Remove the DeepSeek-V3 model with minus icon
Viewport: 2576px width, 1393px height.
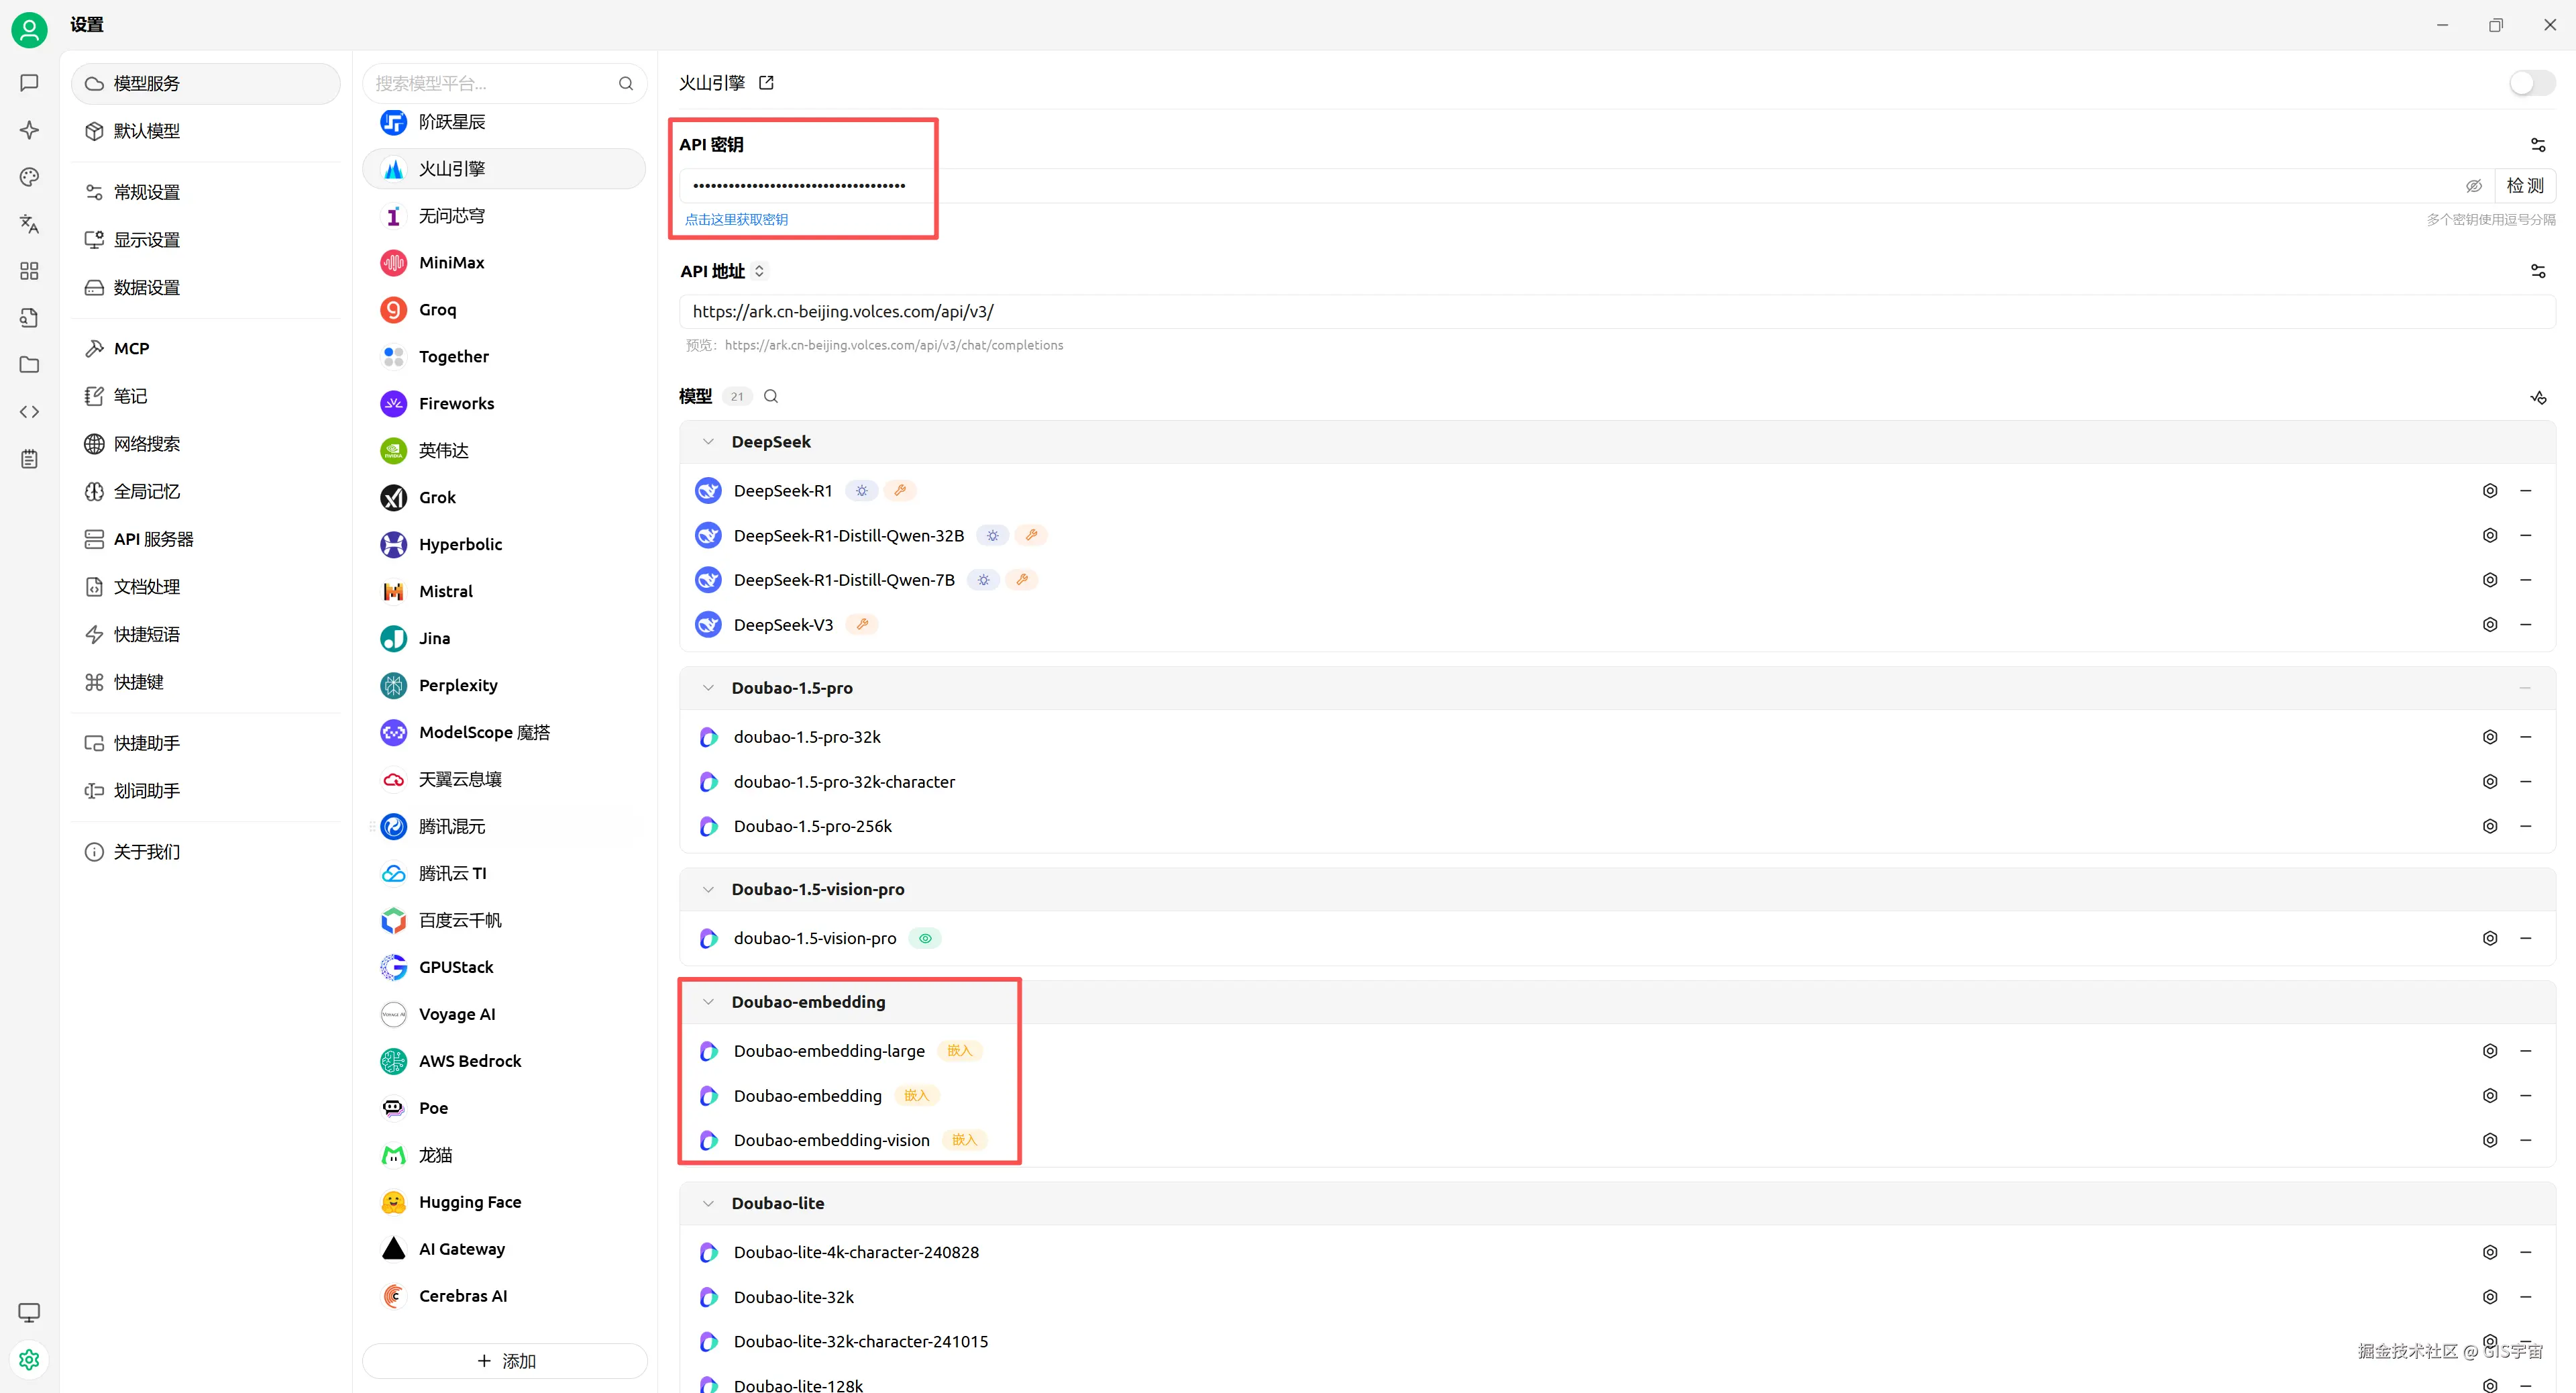[x=2525, y=625]
